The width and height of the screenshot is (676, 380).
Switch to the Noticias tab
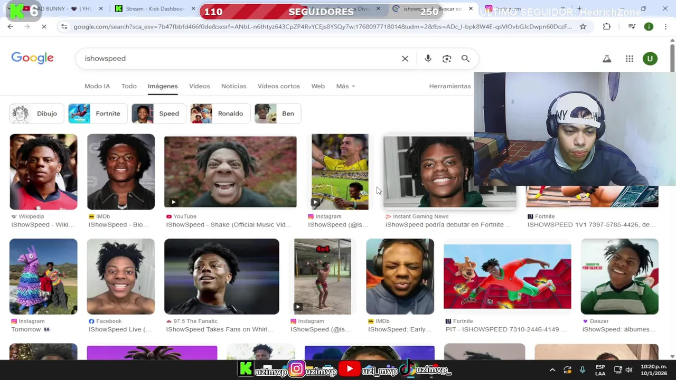[x=233, y=86]
